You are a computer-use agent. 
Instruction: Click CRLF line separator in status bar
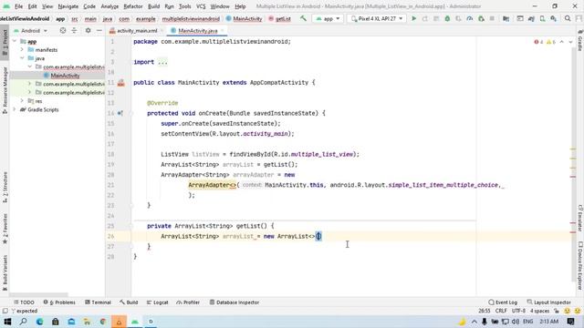point(501,311)
